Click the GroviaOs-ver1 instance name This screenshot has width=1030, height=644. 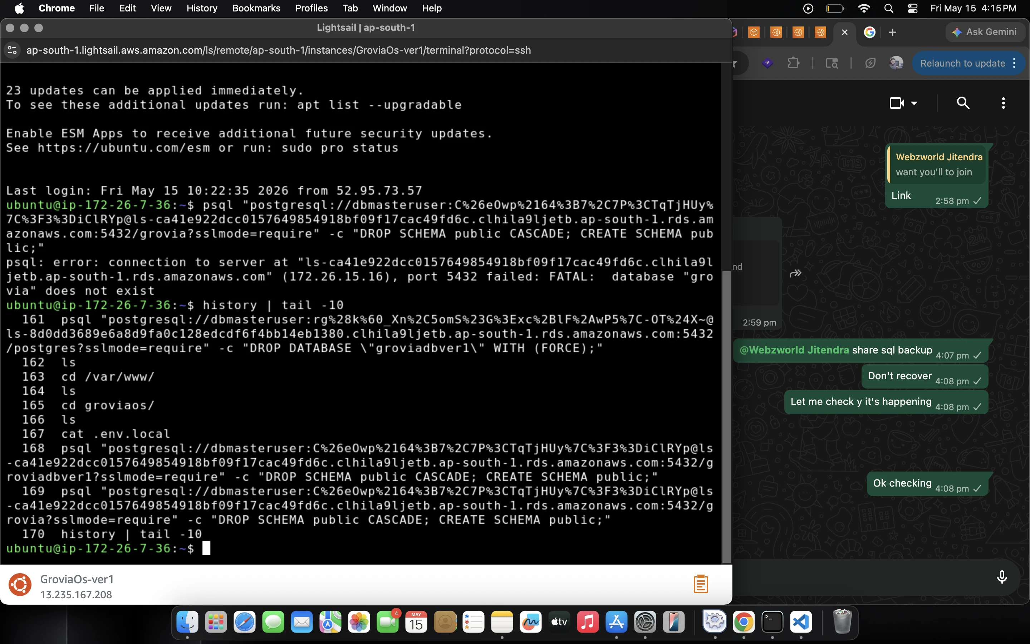click(x=77, y=579)
